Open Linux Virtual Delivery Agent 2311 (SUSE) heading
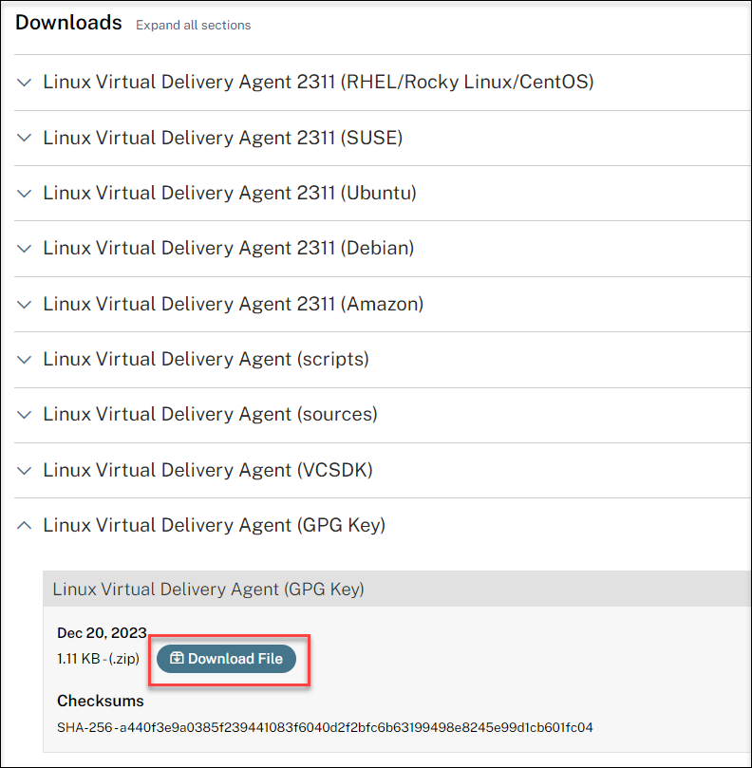Image resolution: width=752 pixels, height=768 pixels. [x=223, y=138]
